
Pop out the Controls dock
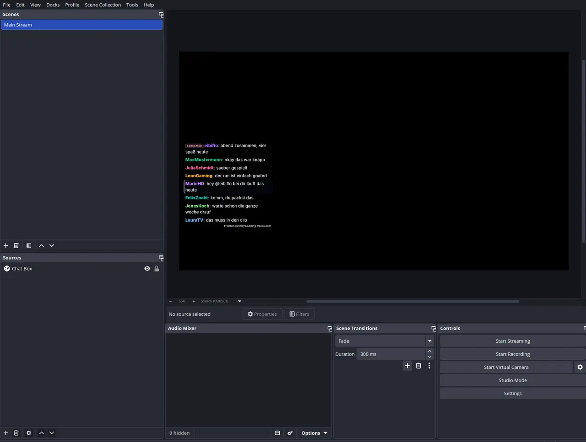coord(585,328)
